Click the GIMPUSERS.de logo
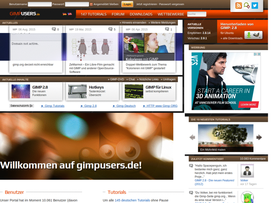Viewport: 271px width, 203px height. (x=25, y=14)
